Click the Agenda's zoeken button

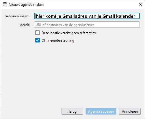101,111
